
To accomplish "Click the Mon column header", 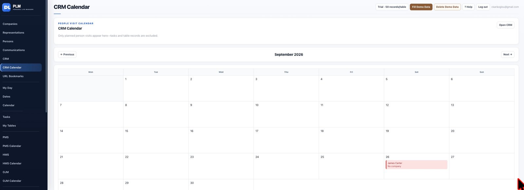I will pyautogui.click(x=91, y=72).
